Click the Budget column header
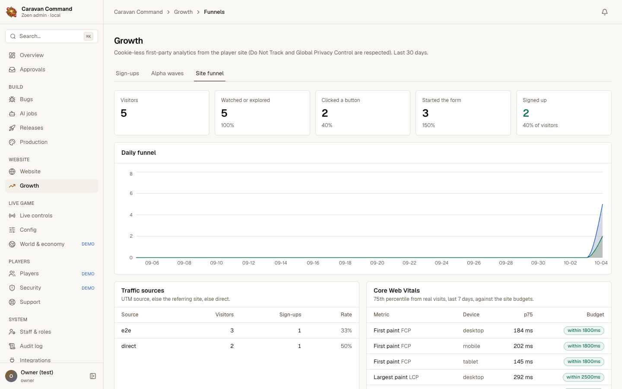 pos(595,315)
